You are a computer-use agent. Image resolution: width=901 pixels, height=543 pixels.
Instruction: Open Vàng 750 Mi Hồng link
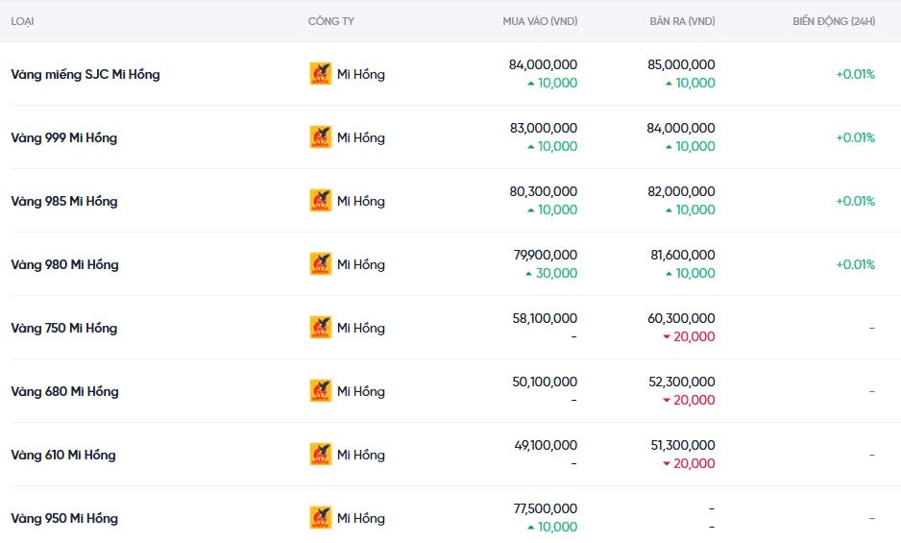(x=63, y=328)
